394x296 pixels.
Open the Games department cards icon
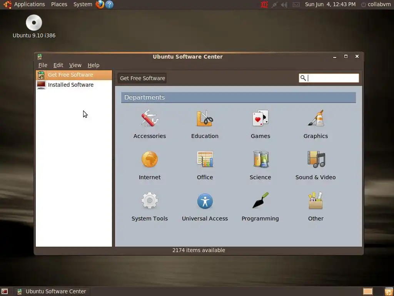260,118
